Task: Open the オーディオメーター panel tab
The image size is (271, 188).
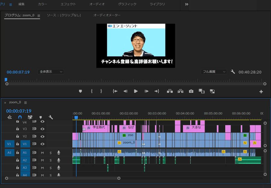Action: pos(107,15)
